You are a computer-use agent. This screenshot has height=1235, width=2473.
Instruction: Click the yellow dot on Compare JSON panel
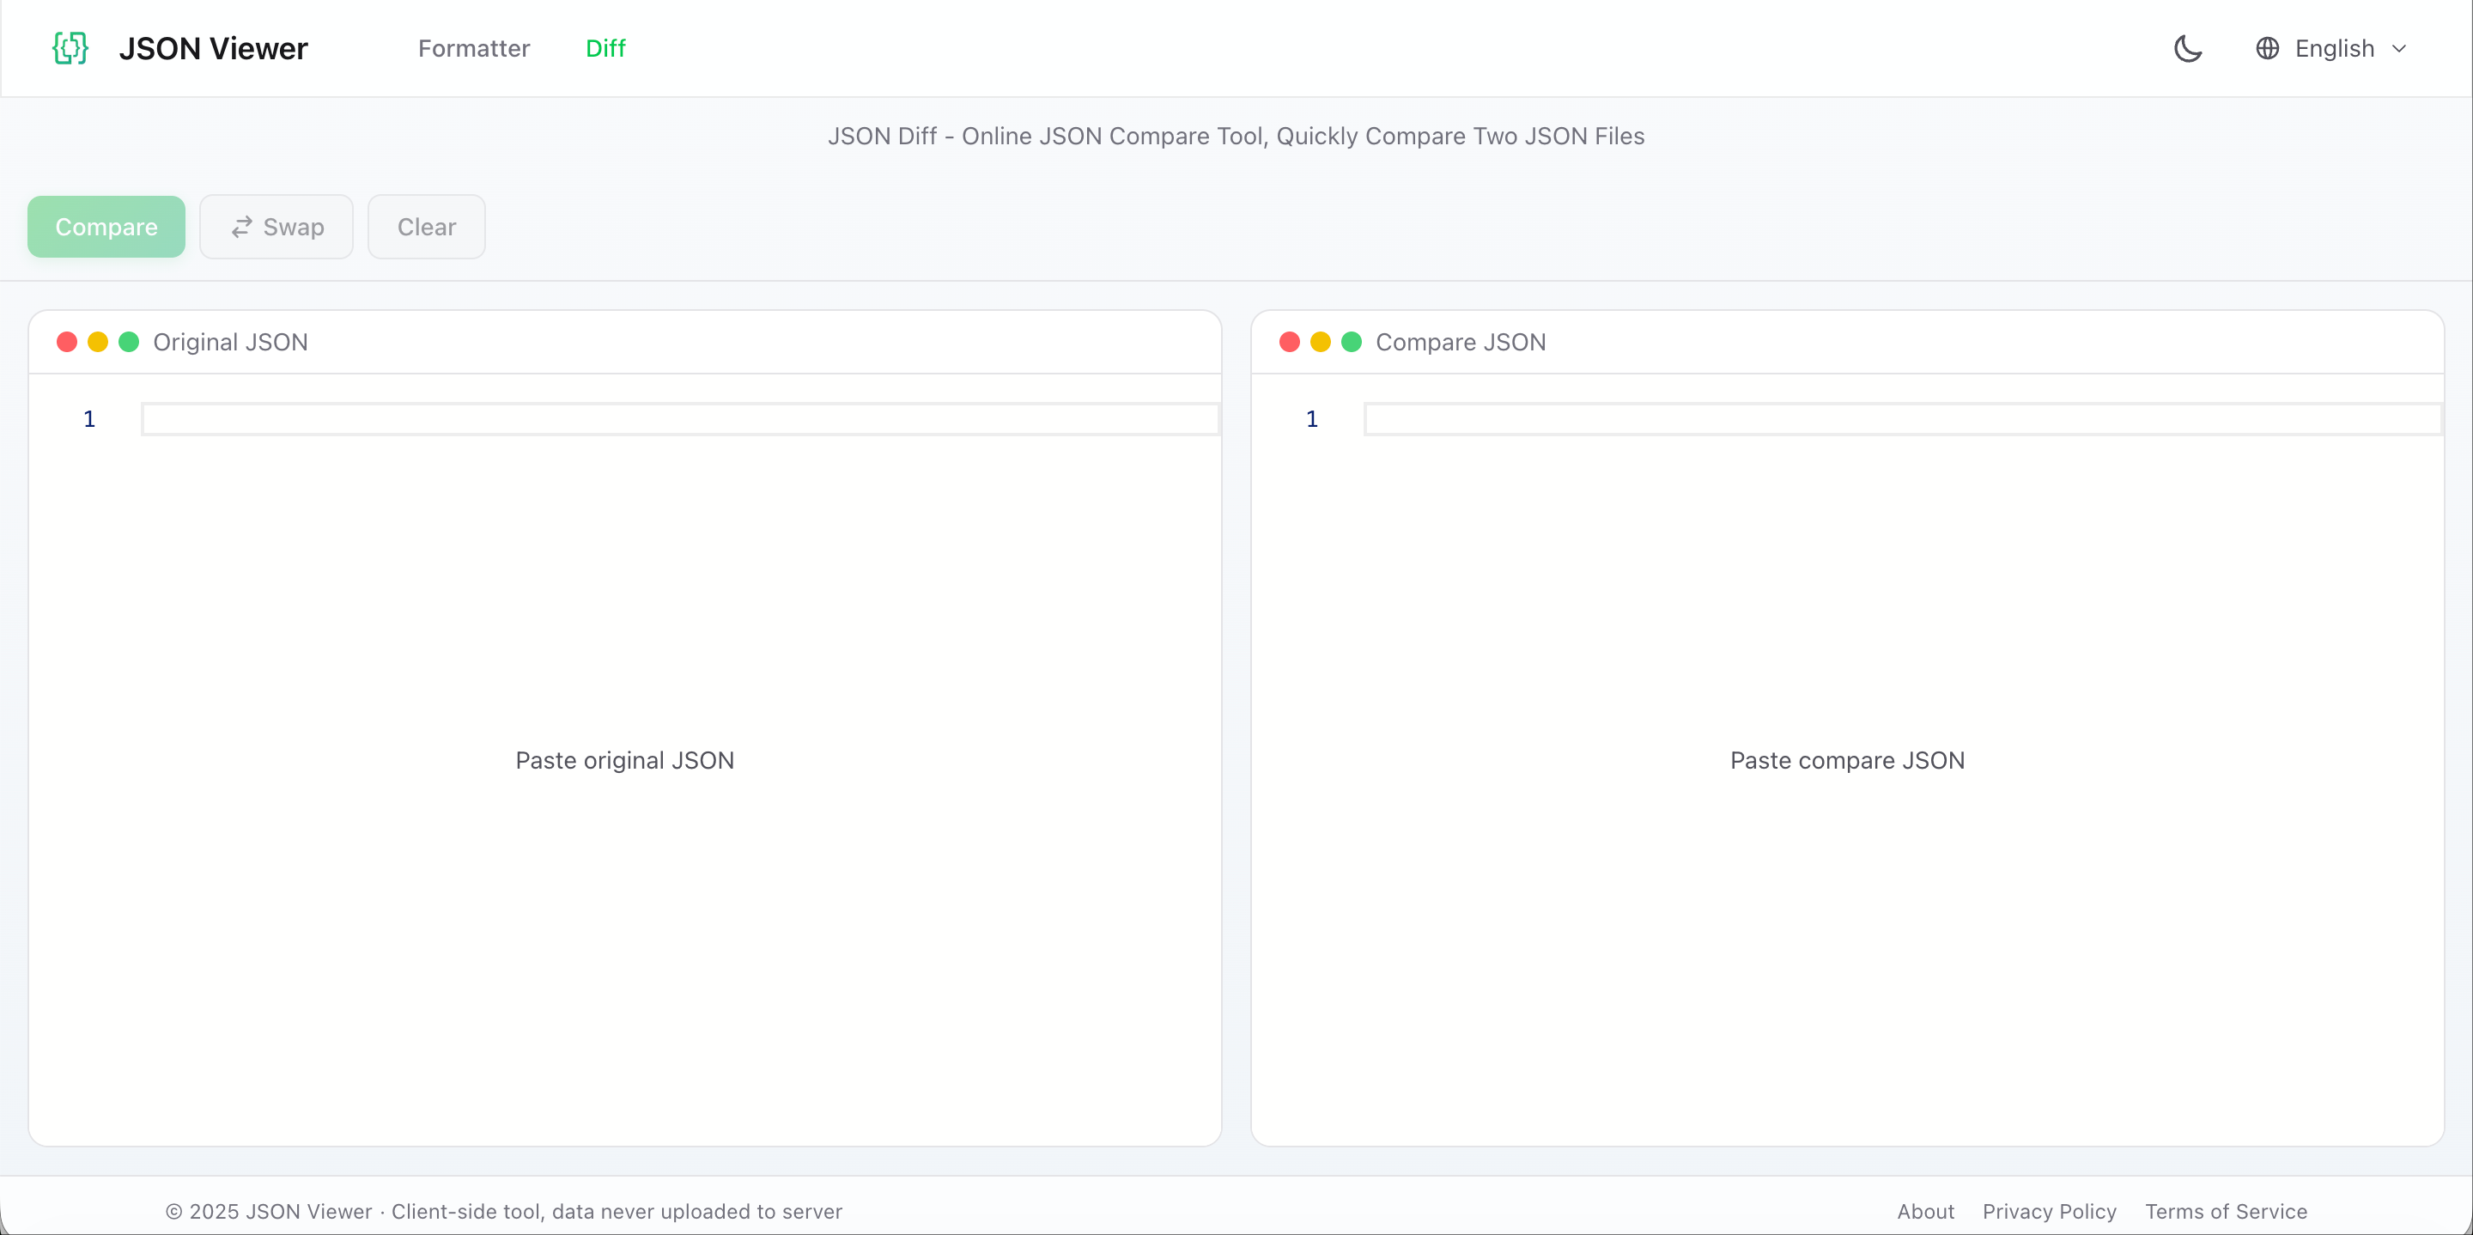pyautogui.click(x=1320, y=342)
